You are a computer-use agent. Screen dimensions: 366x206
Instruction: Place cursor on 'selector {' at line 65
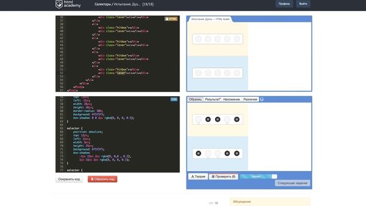(74, 128)
